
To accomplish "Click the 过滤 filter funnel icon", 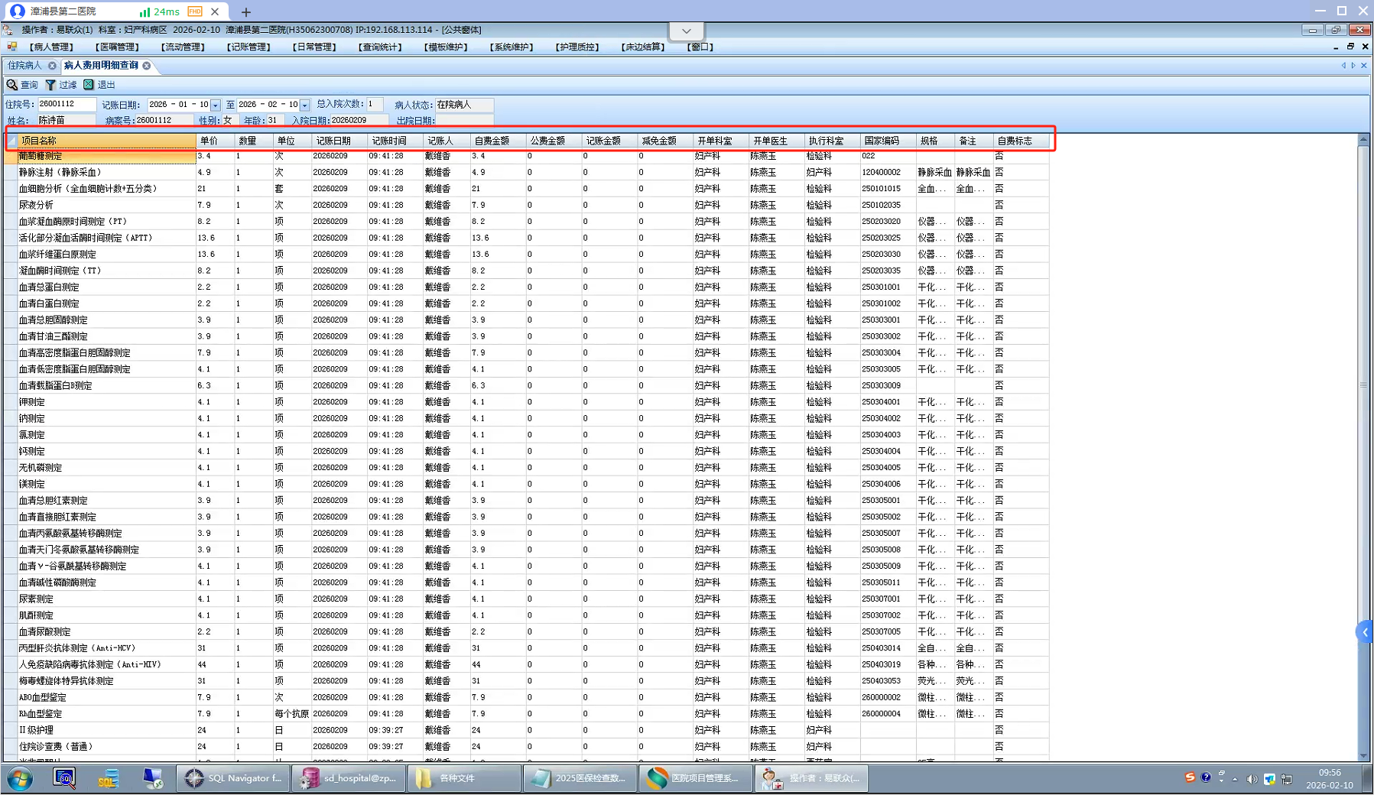I will coord(50,85).
